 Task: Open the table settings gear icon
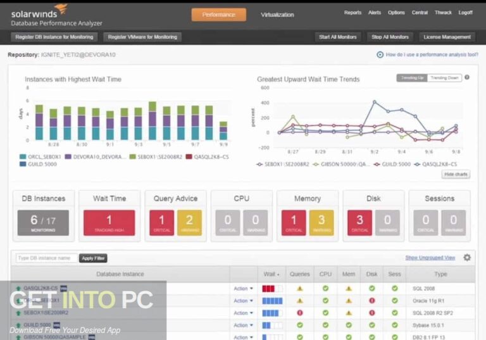[x=467, y=258]
